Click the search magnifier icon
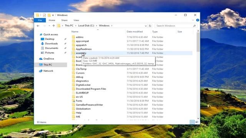Screen dimensions: 246x138 tap(194, 26)
